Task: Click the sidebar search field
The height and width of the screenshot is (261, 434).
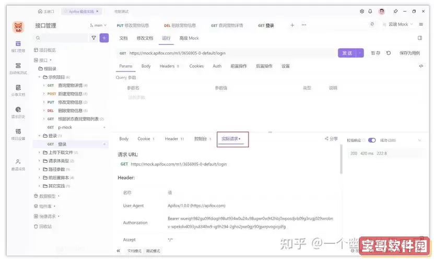Action: click(61, 38)
